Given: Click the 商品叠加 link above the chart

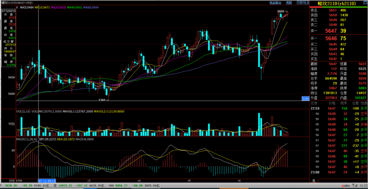Looking at the screenshot, I should (275, 3).
